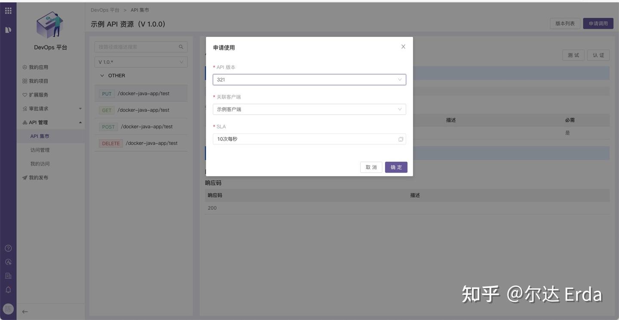Click the 我的发布 paper plane icon
Image resolution: width=619 pixels, height=320 pixels.
tap(25, 177)
